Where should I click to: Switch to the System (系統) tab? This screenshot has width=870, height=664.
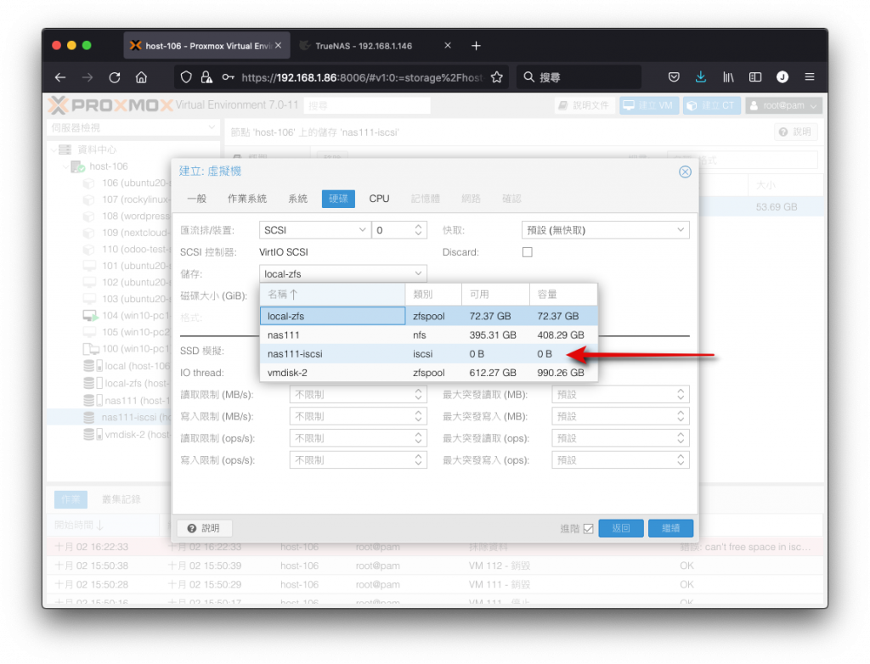coord(298,199)
